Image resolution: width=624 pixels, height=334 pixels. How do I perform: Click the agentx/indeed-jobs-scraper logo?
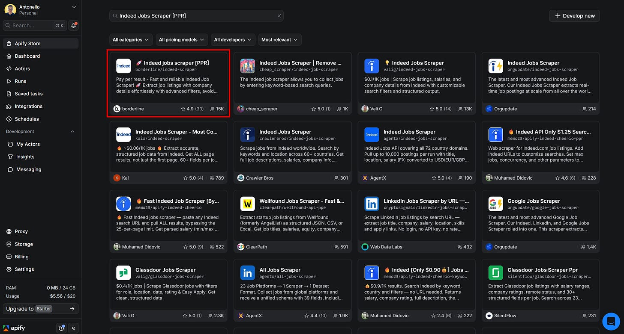coord(372,135)
